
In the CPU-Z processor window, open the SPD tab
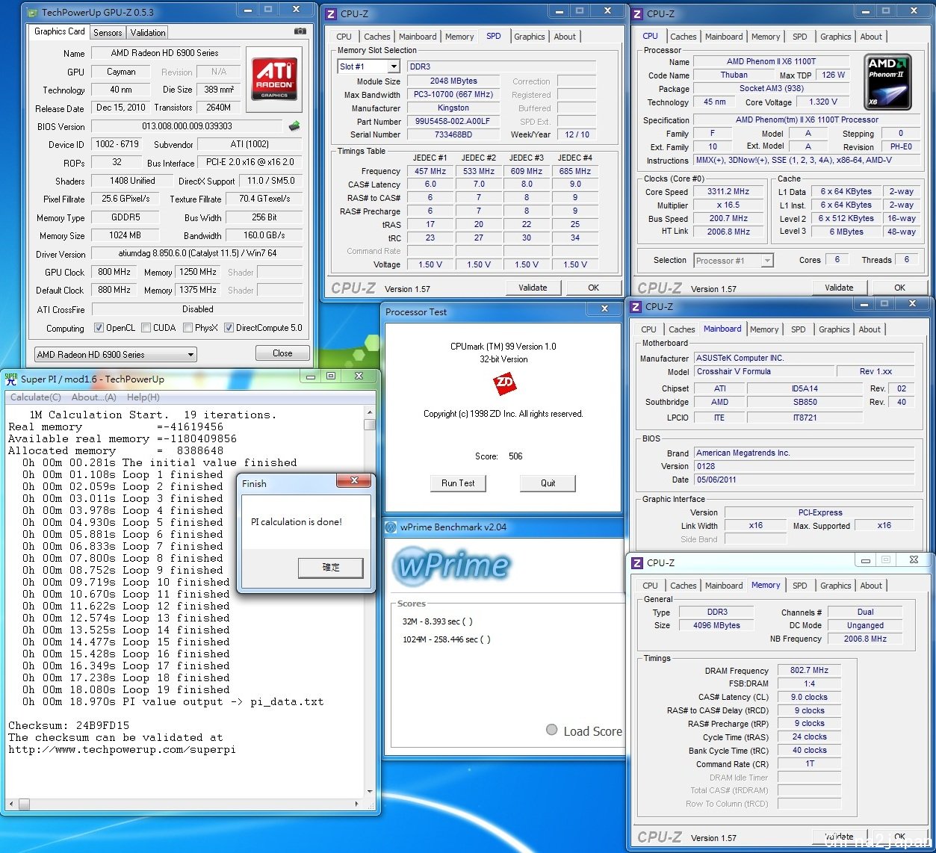pyautogui.click(x=799, y=37)
